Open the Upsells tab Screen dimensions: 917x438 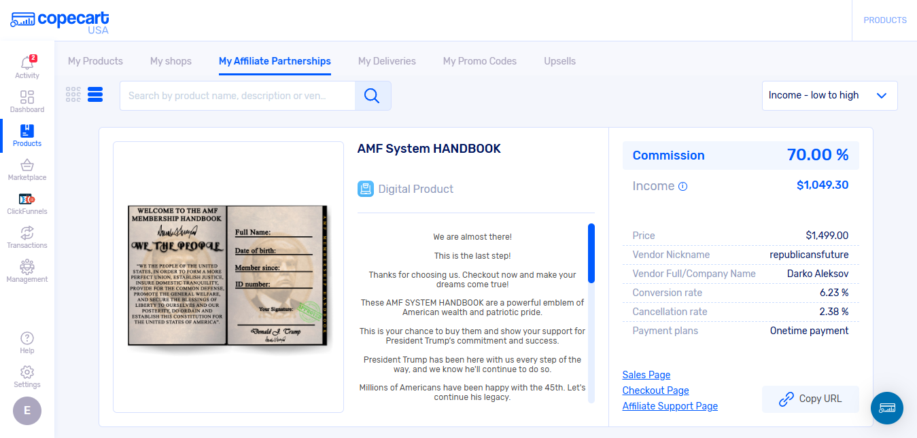pos(559,61)
